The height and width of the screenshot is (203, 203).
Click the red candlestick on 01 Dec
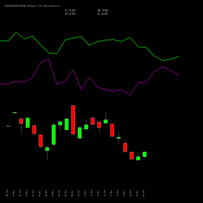click(41, 140)
